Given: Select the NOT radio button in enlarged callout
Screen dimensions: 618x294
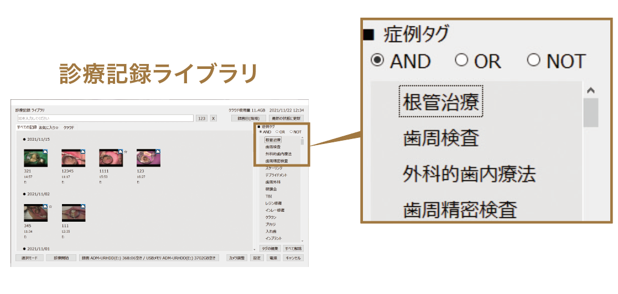Looking at the screenshot, I should pyautogui.click(x=533, y=60).
